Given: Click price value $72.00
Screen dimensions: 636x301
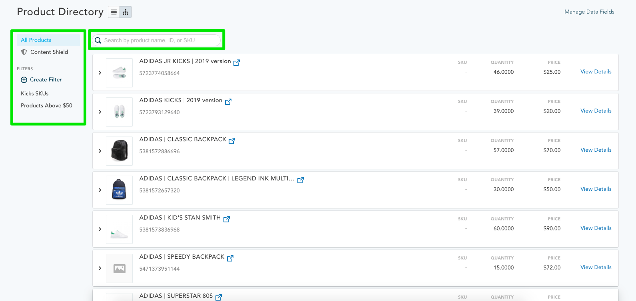Looking at the screenshot, I should click(x=552, y=267).
